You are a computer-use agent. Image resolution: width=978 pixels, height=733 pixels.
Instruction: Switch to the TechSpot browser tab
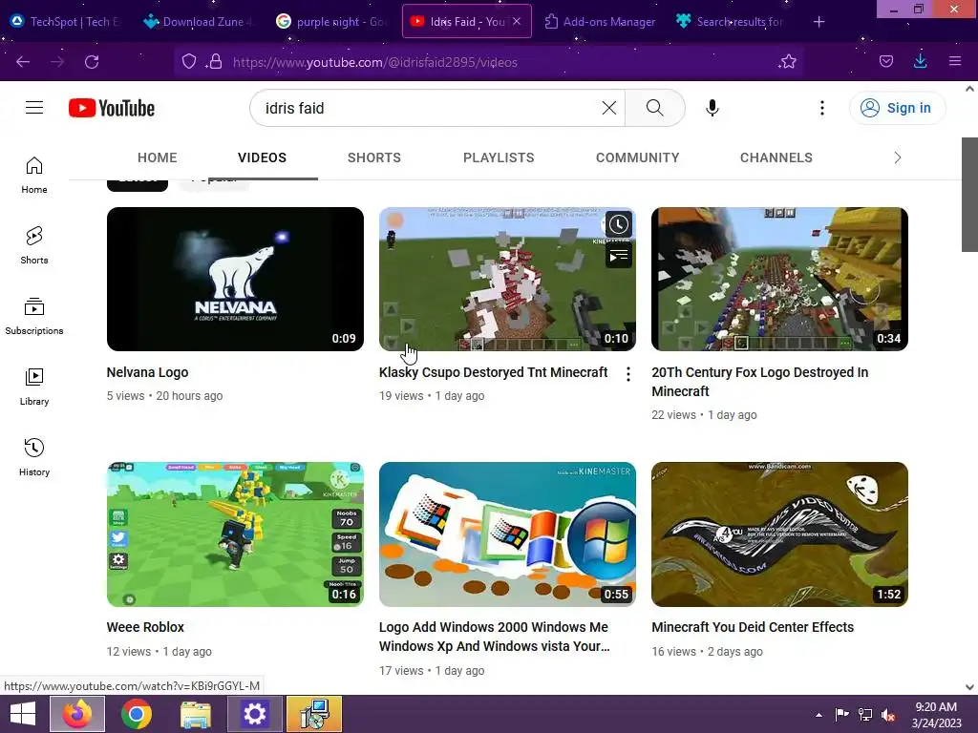[66, 22]
